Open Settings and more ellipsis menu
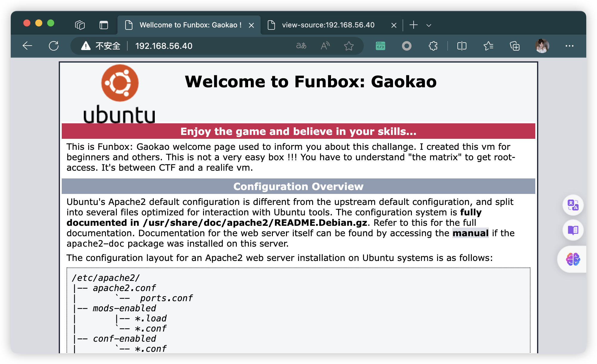 point(569,46)
